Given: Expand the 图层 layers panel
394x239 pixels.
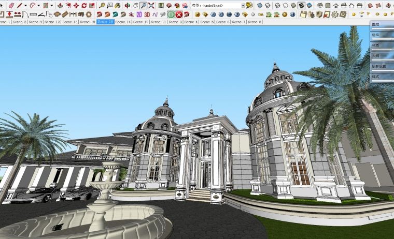Looking at the screenshot, I should (382, 26).
